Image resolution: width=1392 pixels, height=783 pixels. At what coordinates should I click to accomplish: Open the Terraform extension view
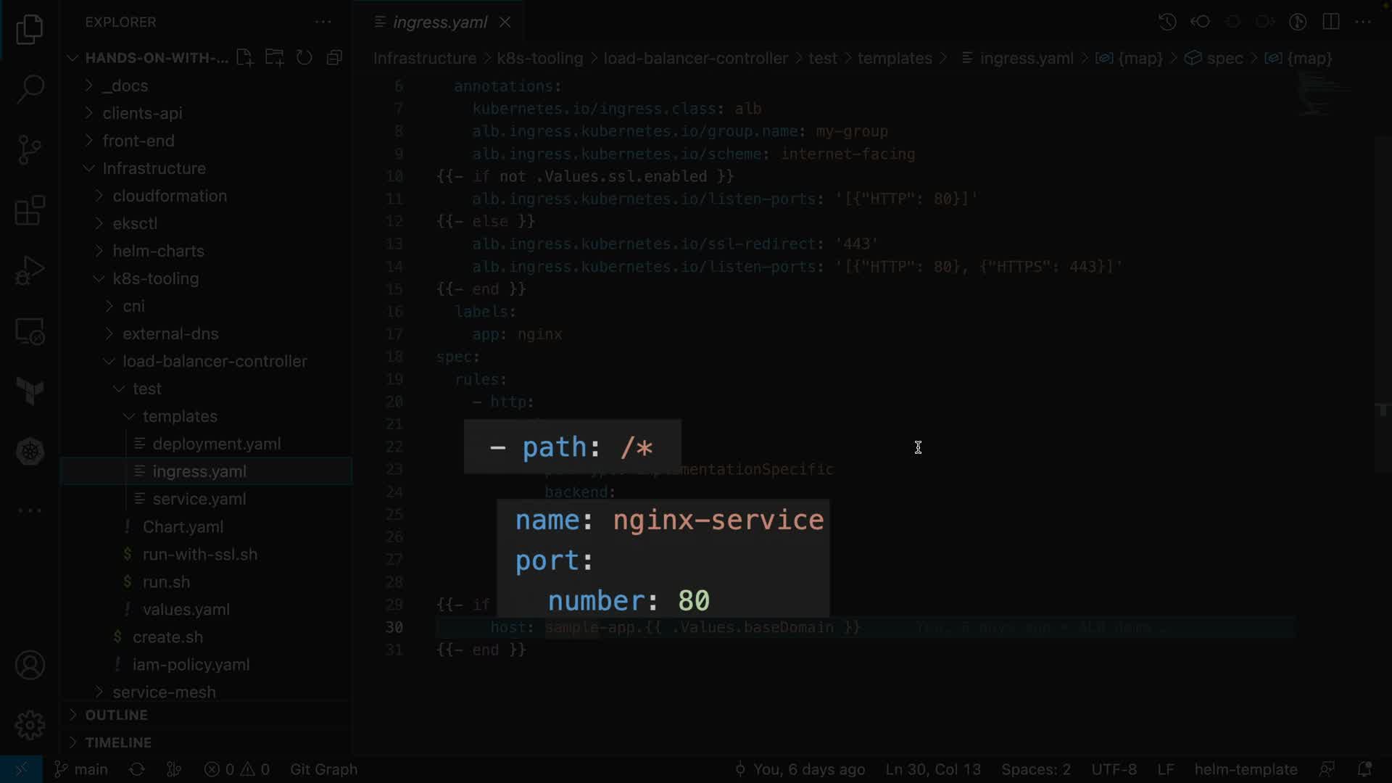[30, 391]
